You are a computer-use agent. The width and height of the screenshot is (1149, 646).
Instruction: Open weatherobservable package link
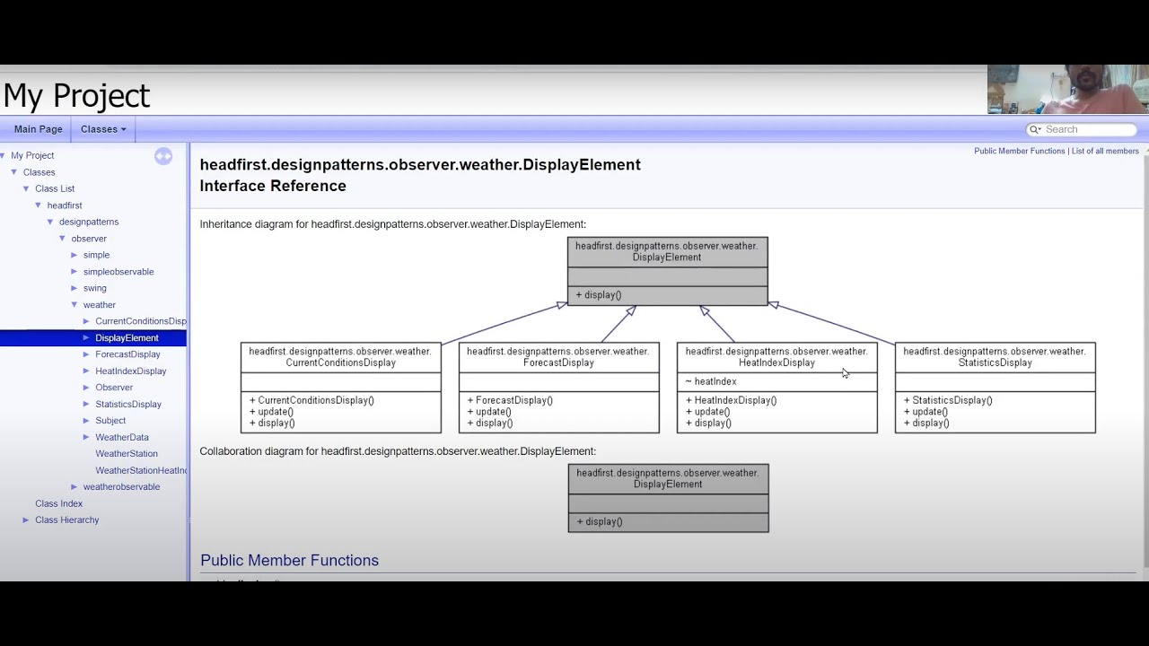pos(121,486)
